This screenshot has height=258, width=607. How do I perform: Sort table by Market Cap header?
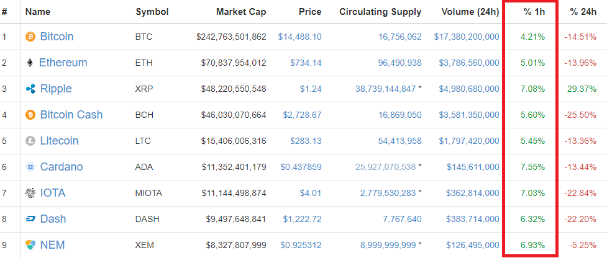click(241, 12)
